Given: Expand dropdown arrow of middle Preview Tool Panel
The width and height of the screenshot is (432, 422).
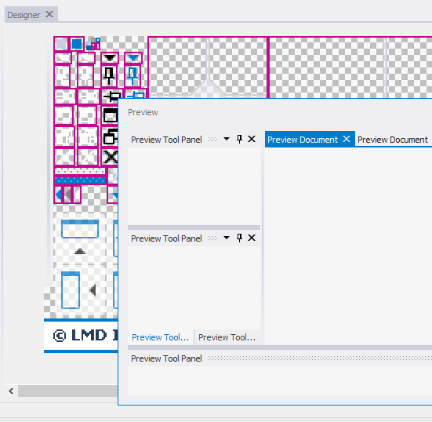Looking at the screenshot, I should pos(227,238).
